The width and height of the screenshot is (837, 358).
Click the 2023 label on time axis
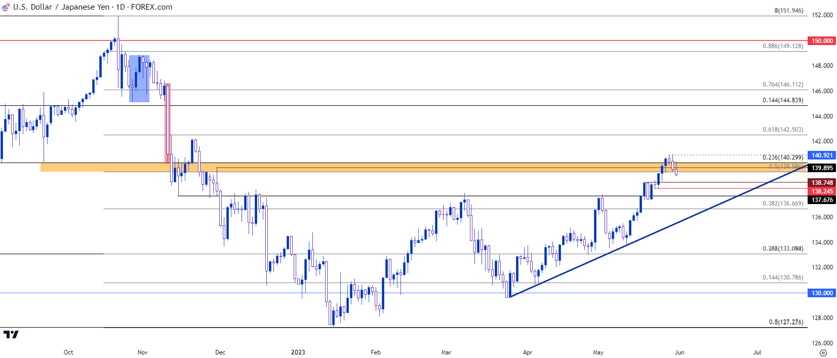coord(298,352)
